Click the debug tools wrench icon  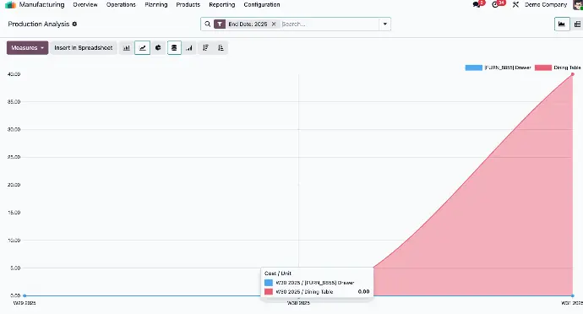pyautogui.click(x=515, y=5)
